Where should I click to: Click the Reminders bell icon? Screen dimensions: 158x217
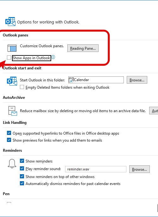click(x=12, y=163)
